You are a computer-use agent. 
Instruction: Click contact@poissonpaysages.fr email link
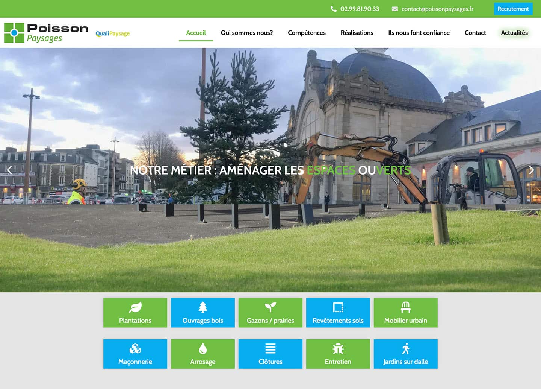[x=437, y=9]
